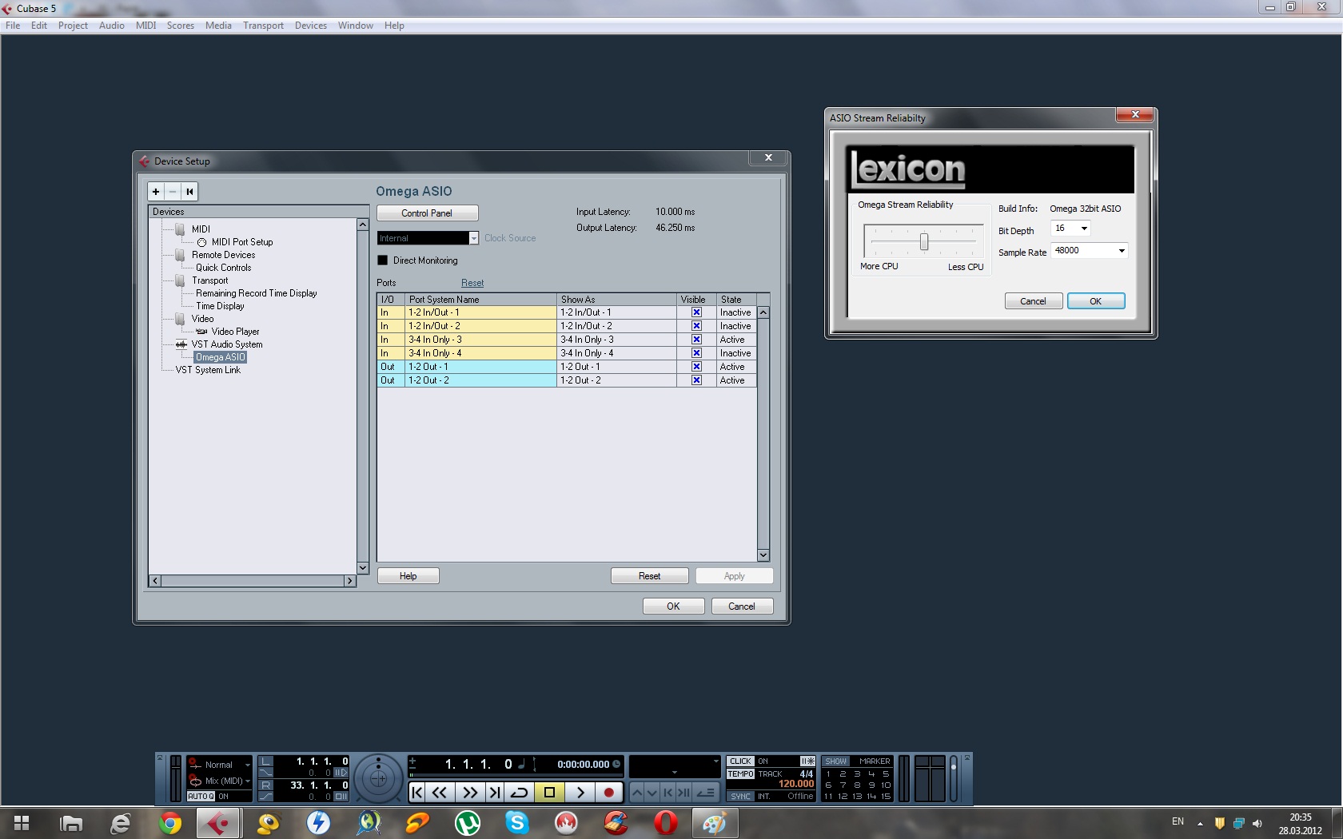Open Cubase from the taskbar
The width and height of the screenshot is (1343, 839).
pyautogui.click(x=218, y=823)
